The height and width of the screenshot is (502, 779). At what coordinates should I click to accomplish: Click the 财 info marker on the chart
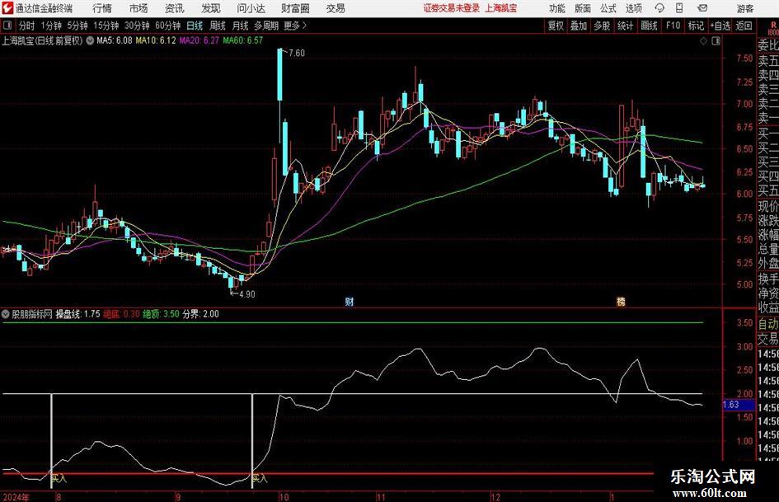pyautogui.click(x=350, y=302)
